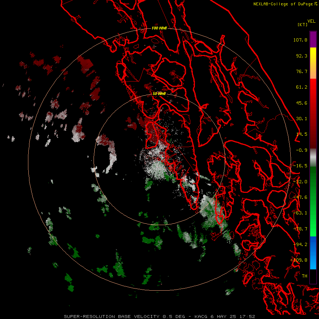Click the 45.6 velocity scale value
Image resolution: width=319 pixels, height=319 pixels.
click(302, 103)
